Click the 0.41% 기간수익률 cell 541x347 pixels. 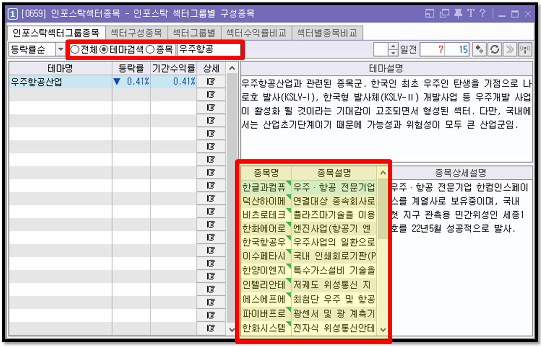click(x=173, y=82)
